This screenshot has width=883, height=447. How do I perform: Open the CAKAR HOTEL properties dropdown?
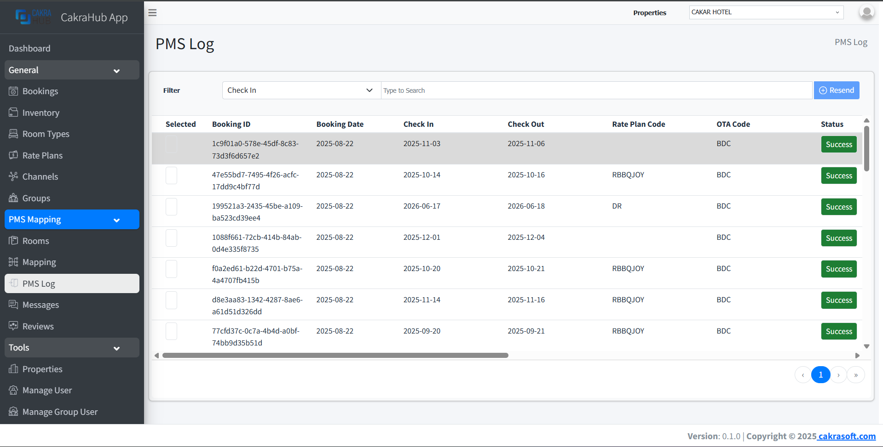click(x=766, y=12)
